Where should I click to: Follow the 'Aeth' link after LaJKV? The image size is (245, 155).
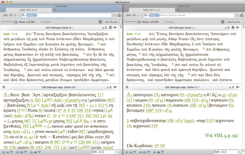58,100
